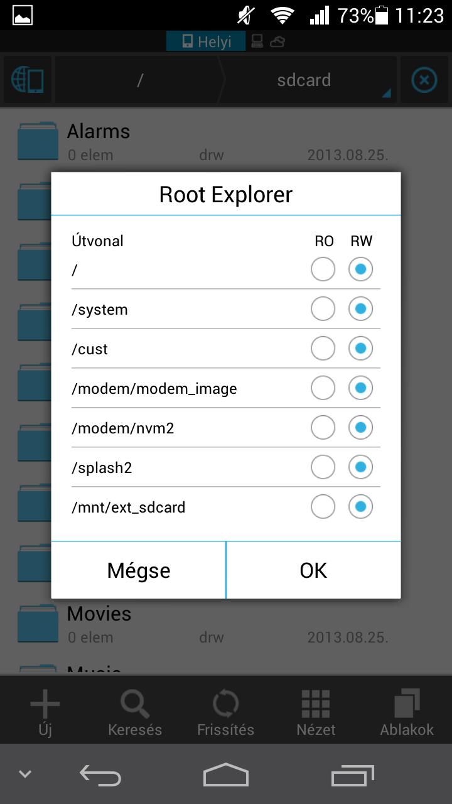Choose RO for /cust
The height and width of the screenshot is (804, 452).
click(x=323, y=349)
